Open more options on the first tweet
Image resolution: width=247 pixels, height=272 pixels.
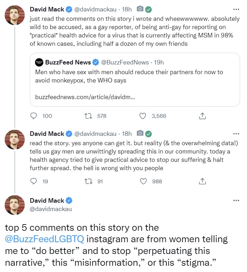coord(236,9)
